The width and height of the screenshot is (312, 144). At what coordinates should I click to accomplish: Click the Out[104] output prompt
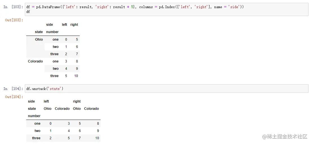click(14, 97)
